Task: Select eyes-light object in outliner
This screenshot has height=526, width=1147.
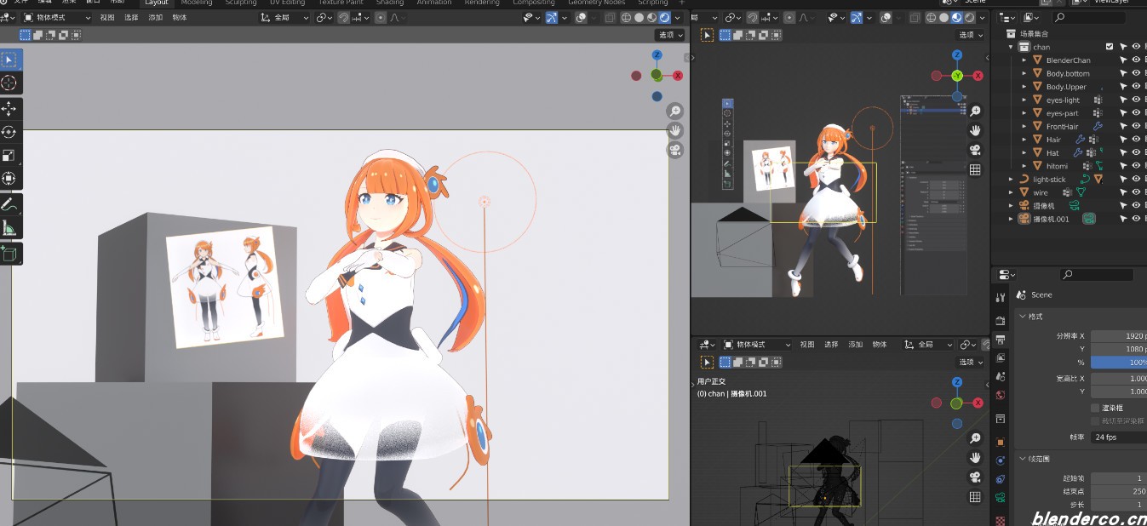Action: coord(1063,100)
